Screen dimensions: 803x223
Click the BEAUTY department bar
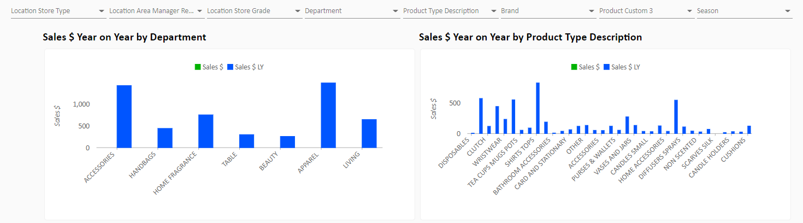287,142
